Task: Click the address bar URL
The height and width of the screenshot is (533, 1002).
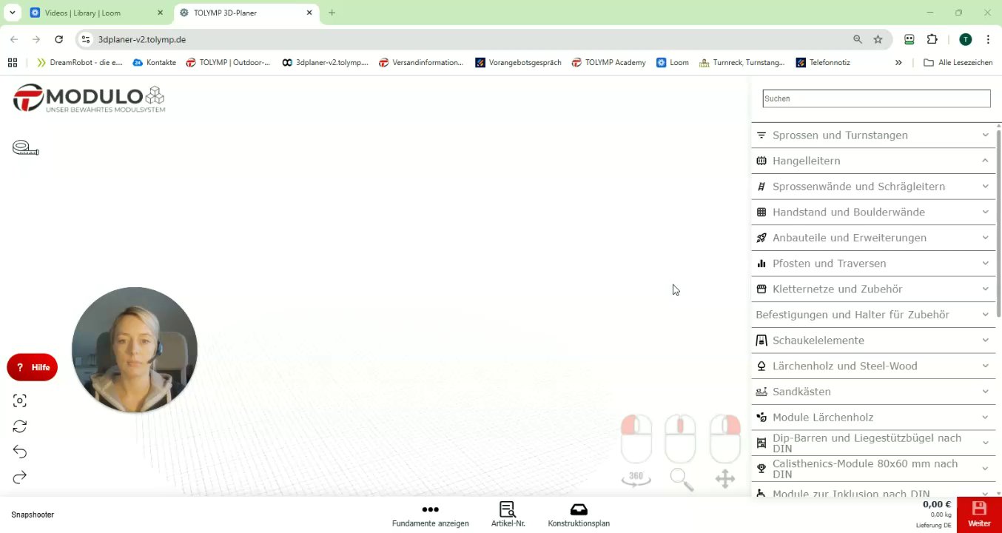Action: click(141, 39)
